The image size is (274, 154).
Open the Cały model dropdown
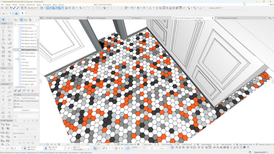(x=155, y=144)
